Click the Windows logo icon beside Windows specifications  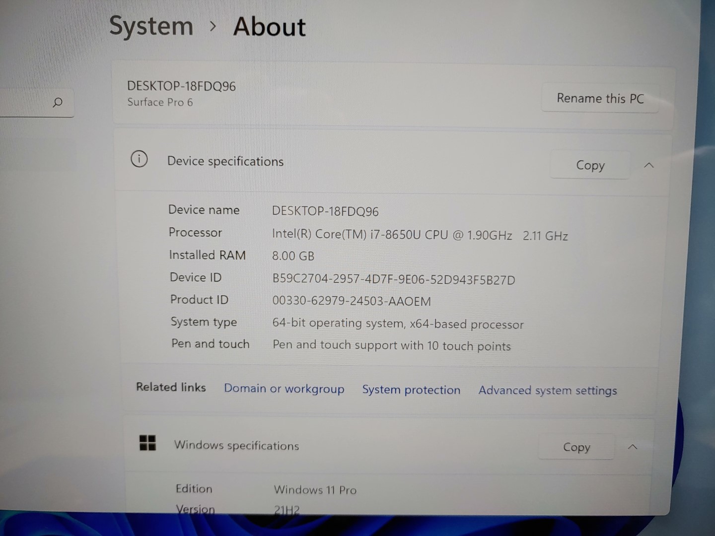click(x=147, y=443)
